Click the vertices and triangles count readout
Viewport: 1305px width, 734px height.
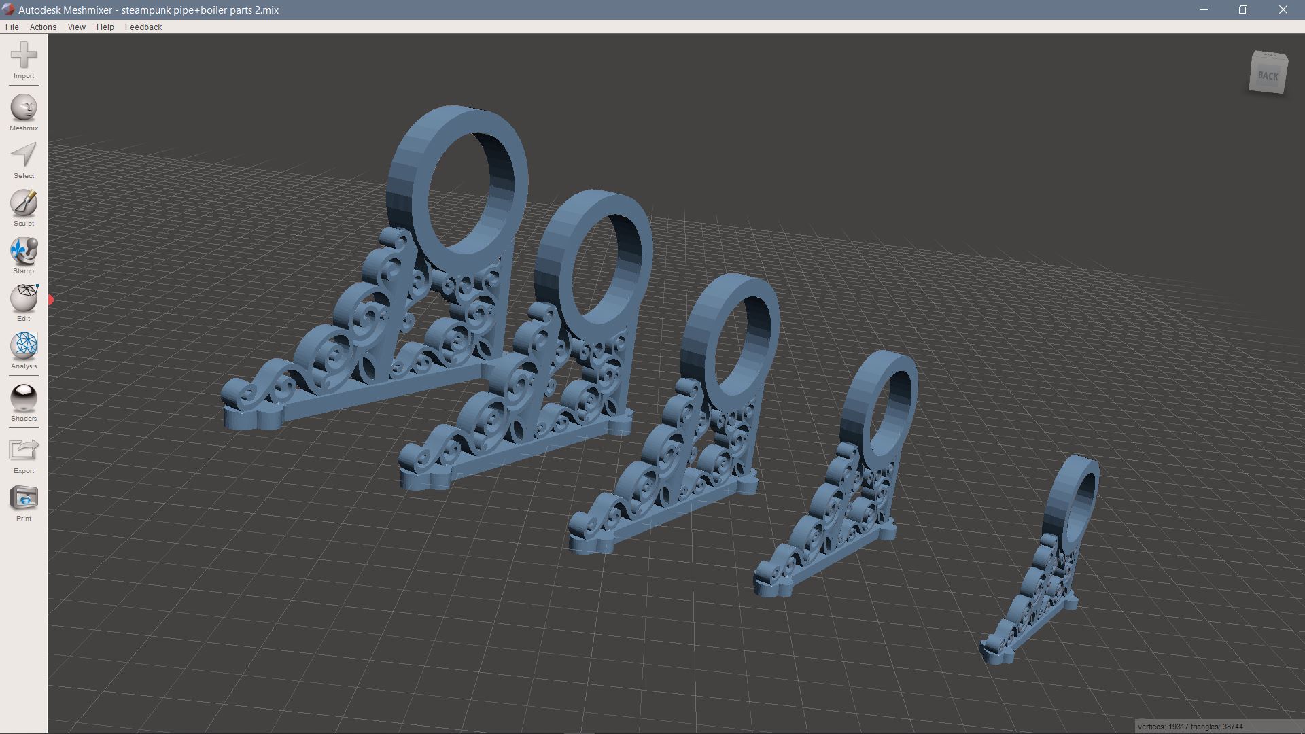tap(1190, 727)
